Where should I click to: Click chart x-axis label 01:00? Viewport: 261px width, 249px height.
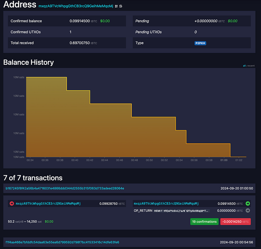point(224,160)
